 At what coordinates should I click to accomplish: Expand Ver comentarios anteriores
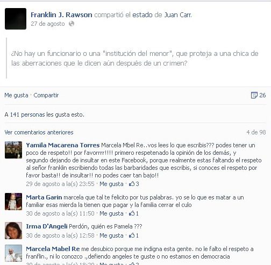click(39, 132)
